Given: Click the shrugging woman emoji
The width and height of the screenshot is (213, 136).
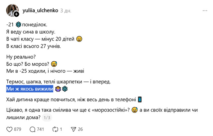Looking at the screenshot, I should [x=58, y=89].
